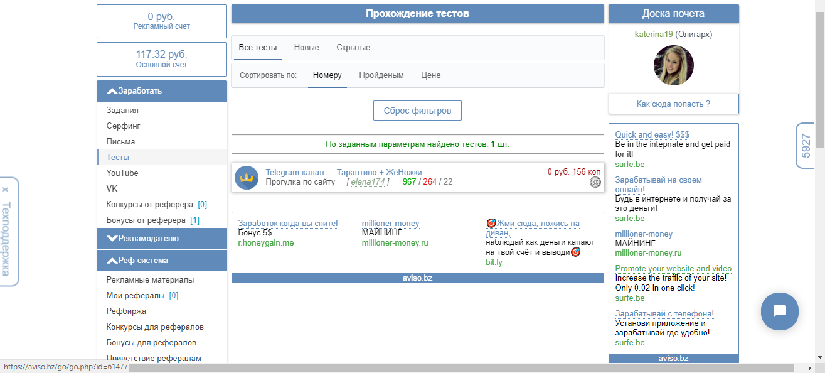The image size is (825, 373).
Task: Open the YouTube earning section
Action: tap(122, 173)
